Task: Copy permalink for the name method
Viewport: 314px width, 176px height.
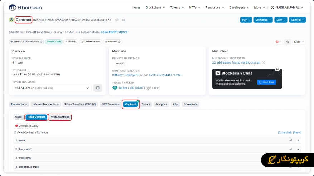Action: click(291, 140)
